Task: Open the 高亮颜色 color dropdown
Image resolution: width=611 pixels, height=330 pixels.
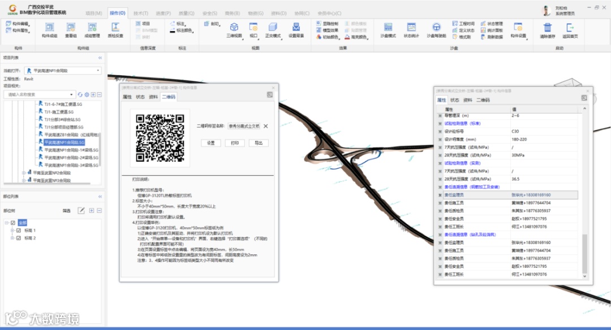Action: [x=356, y=37]
